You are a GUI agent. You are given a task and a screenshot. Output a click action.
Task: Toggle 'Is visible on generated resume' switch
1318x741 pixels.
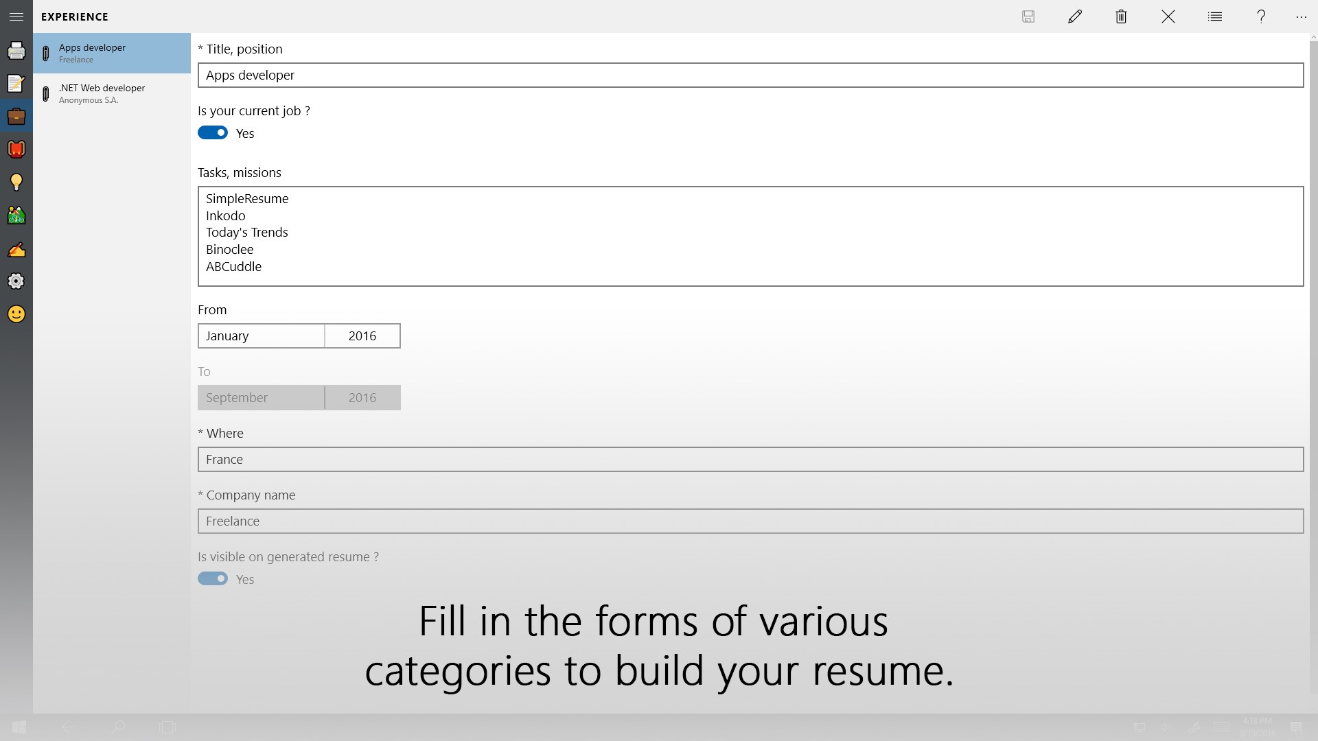(213, 579)
